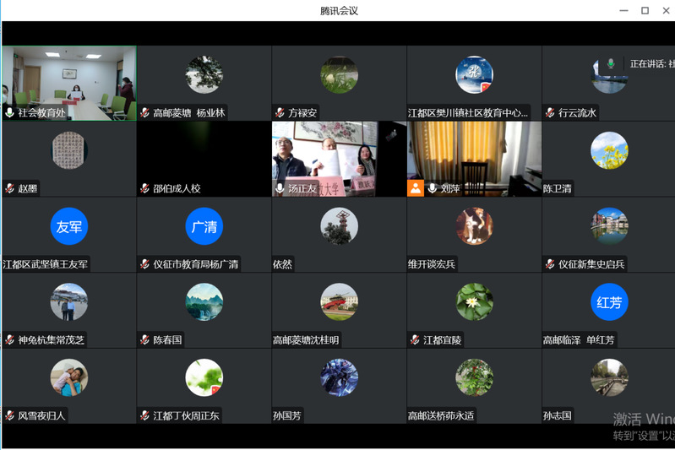Click the blue 广清 avatar
The width and height of the screenshot is (675, 450).
click(x=204, y=226)
